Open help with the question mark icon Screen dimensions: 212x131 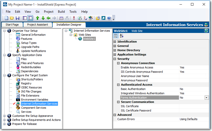[x=109, y=18]
